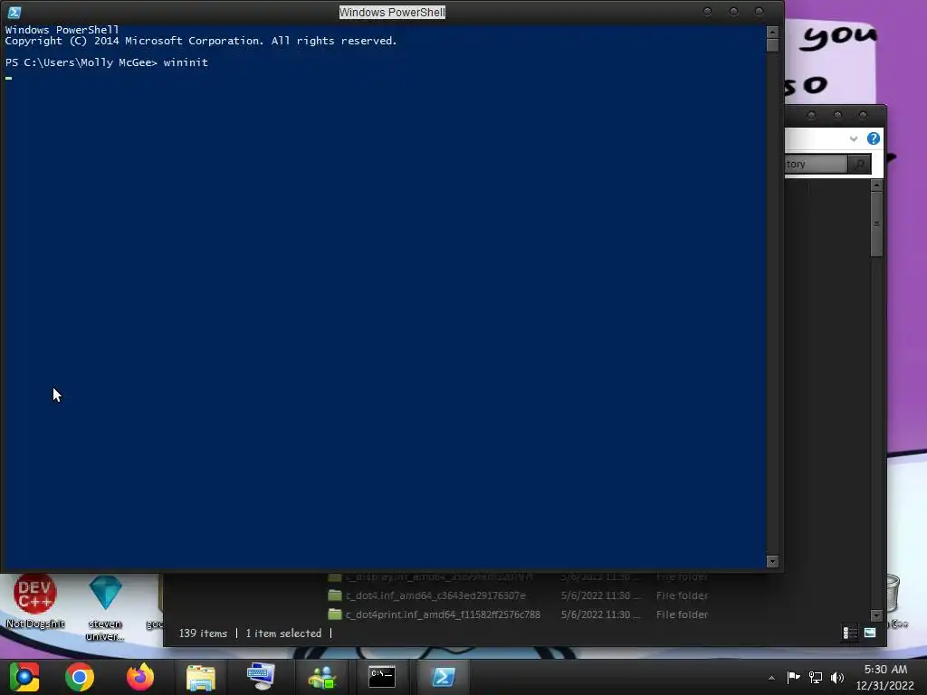Expand the ribbon chevron in File Explorer
The width and height of the screenshot is (927, 695).
[x=853, y=138]
